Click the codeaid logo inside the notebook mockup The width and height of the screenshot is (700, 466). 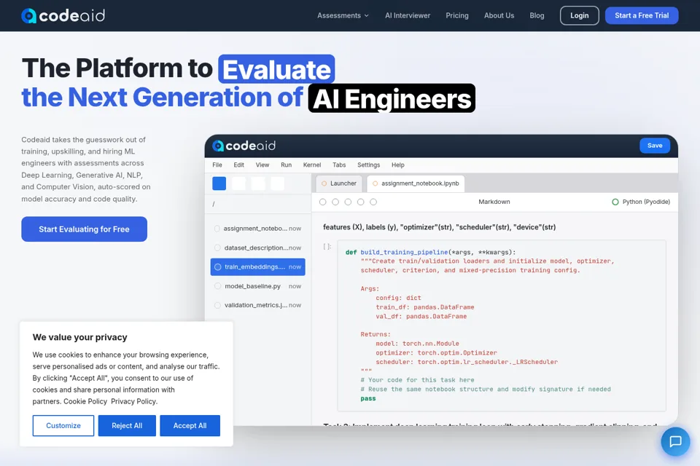(244, 146)
